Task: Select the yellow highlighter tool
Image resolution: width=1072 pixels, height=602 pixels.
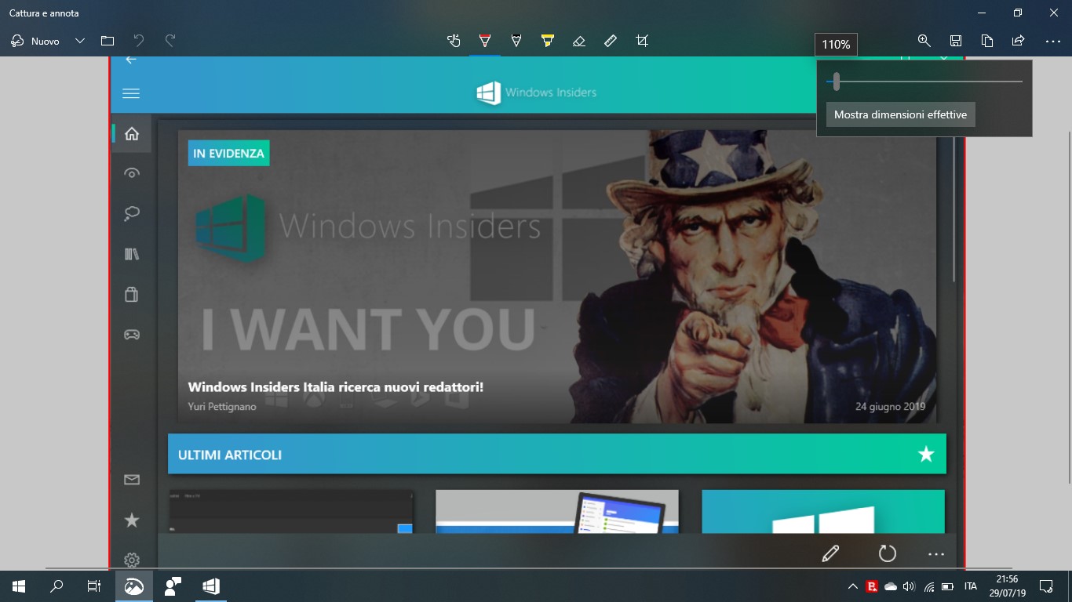Action: coord(548,41)
